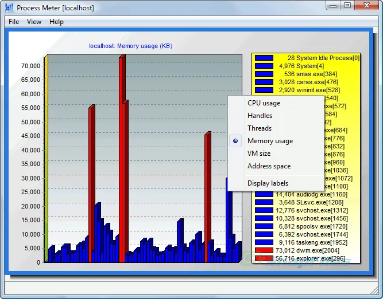Choose VM size in context menu
This screenshot has height=299, width=383.
(x=276, y=154)
